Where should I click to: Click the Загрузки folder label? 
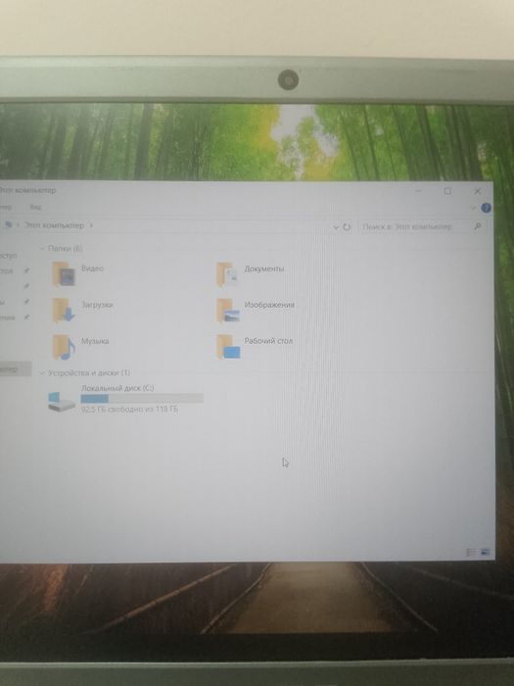click(x=97, y=305)
